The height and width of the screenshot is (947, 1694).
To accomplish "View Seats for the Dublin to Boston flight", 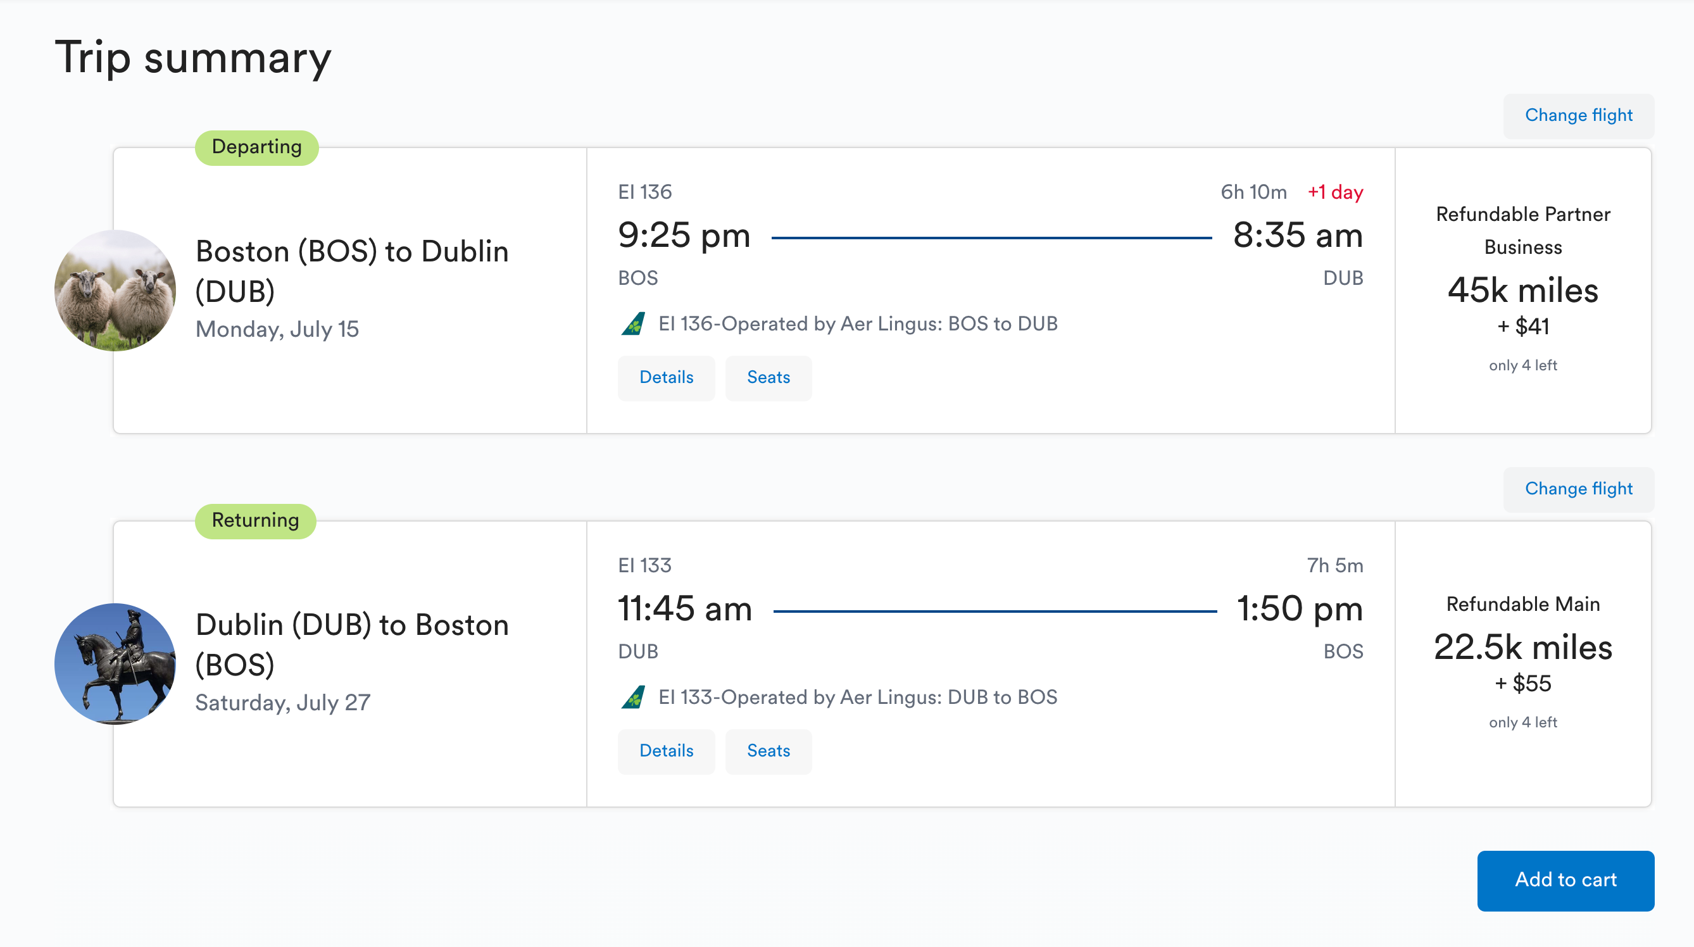I will point(768,751).
